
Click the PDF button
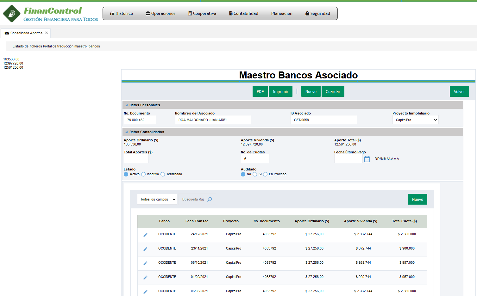(x=260, y=91)
